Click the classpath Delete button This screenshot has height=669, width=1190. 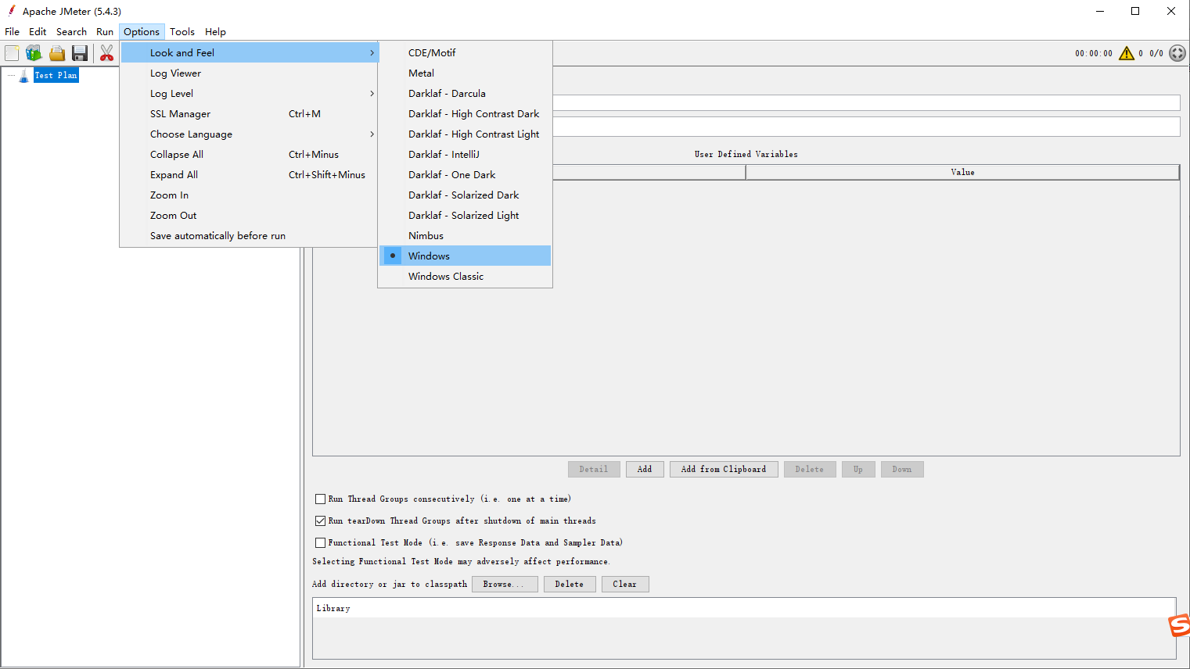570,584
